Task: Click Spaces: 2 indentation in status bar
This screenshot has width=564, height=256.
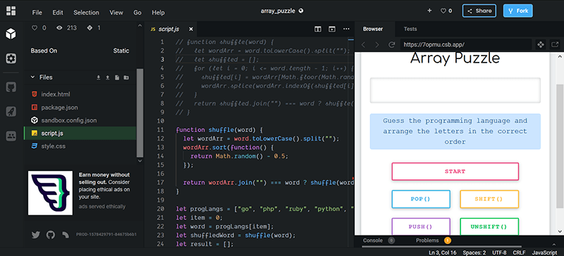Action: pos(474,252)
